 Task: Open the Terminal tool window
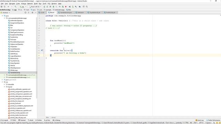(x=22, y=120)
